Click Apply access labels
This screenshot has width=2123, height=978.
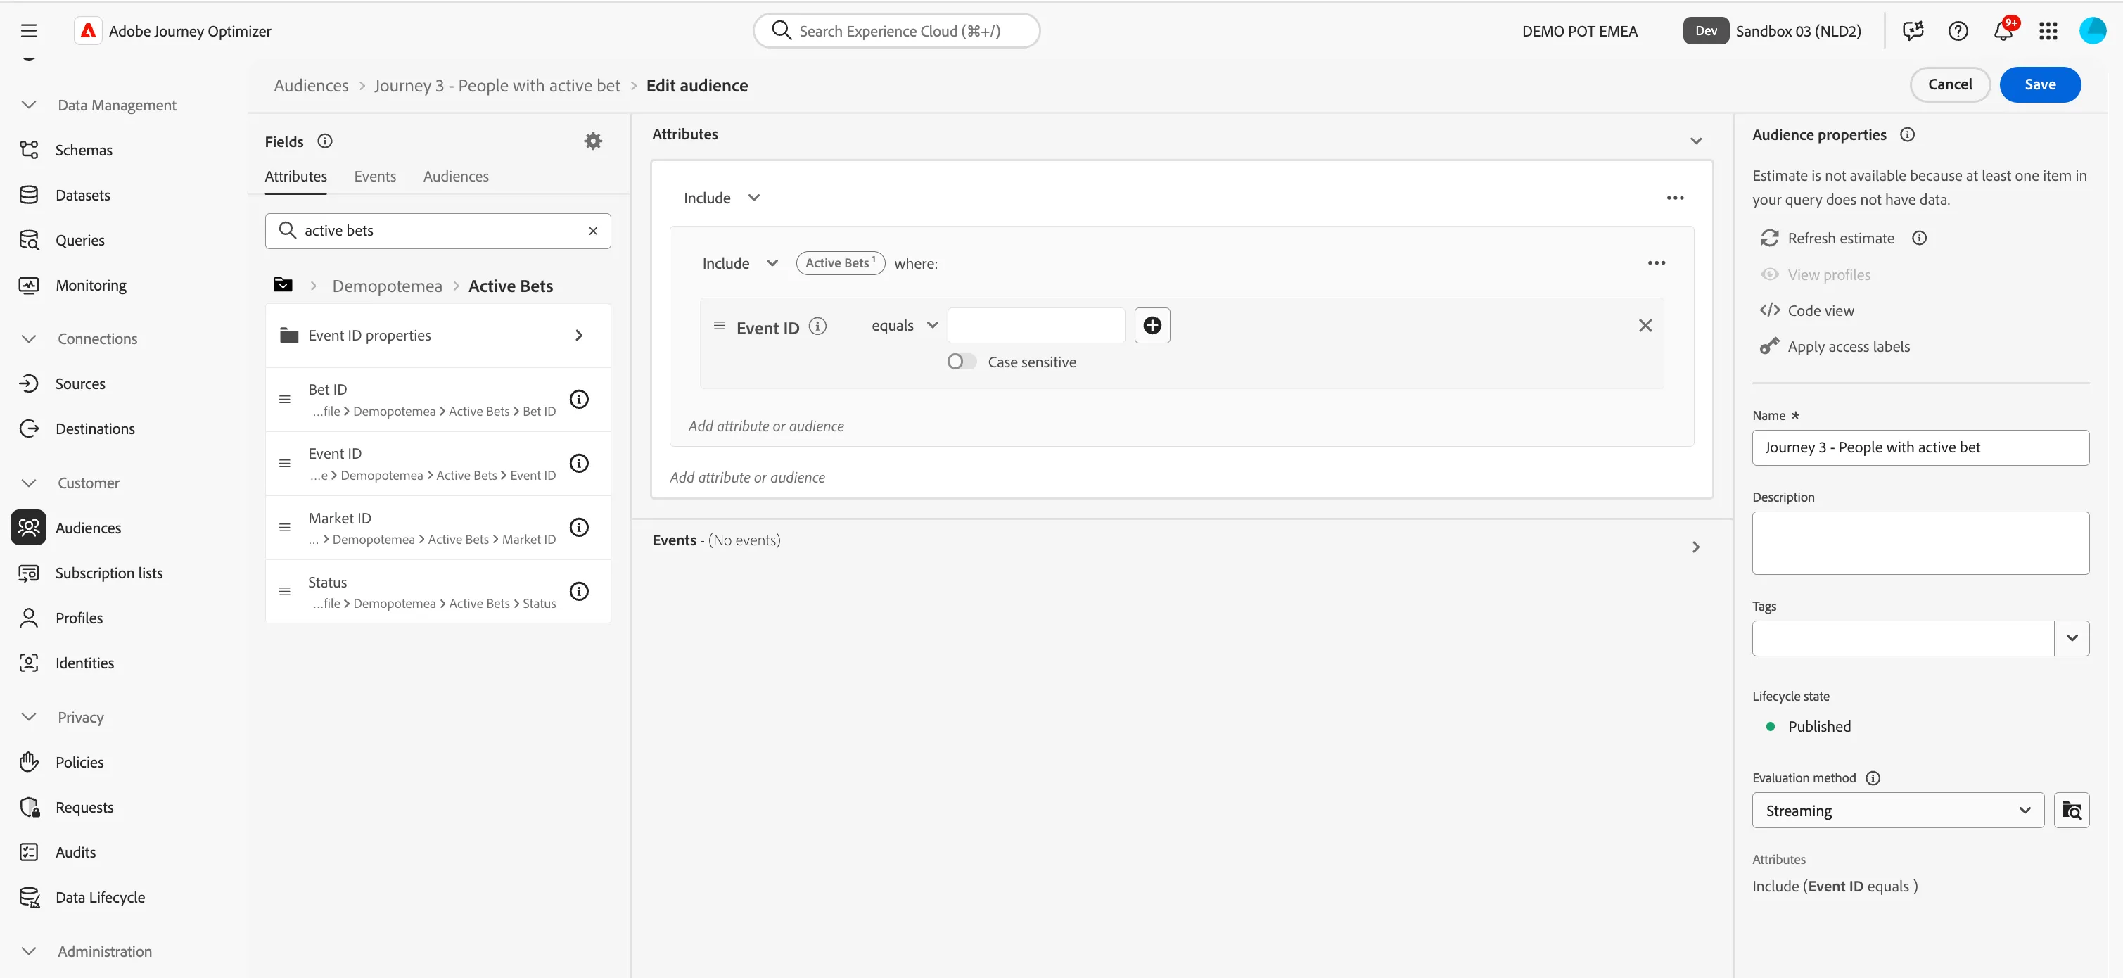[x=1835, y=347]
